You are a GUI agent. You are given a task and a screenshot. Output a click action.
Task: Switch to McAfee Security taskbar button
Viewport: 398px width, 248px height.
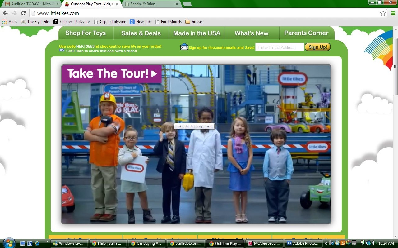(265, 243)
